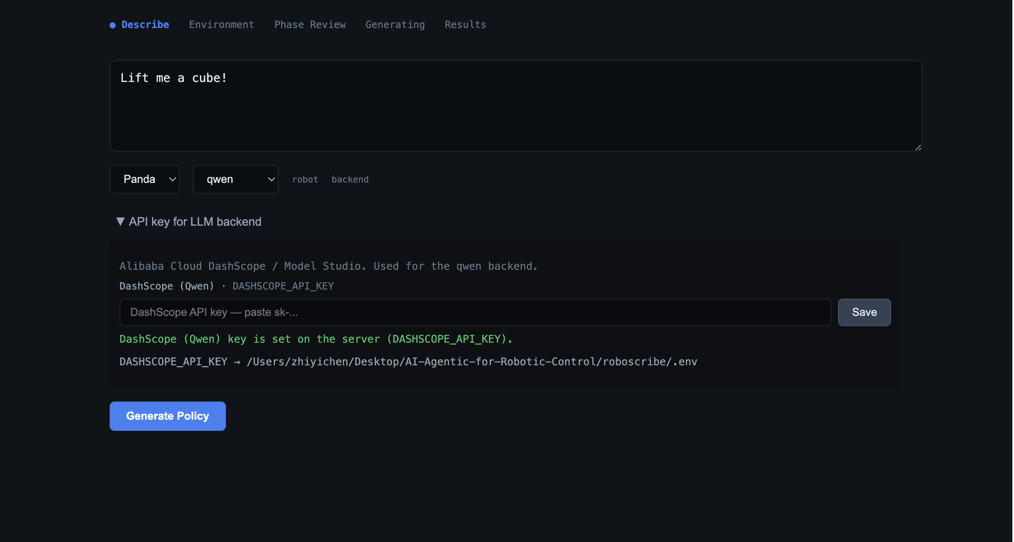Click the chevron on the qwen selector
Image resolution: width=1014 pixels, height=542 pixels.
(271, 179)
